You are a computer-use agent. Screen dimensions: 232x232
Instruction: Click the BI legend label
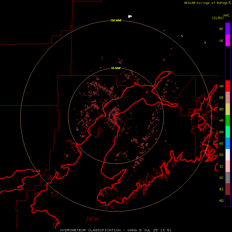click(x=221, y=189)
